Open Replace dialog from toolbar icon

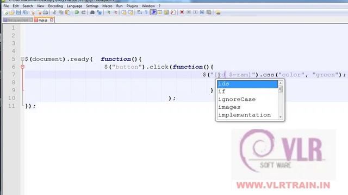pyautogui.click(x=99, y=12)
